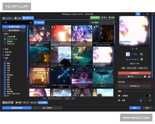Image resolution: width=155 pixels, height=124 pixels.
Task: Go to page 2 of results
Action: [52, 98]
